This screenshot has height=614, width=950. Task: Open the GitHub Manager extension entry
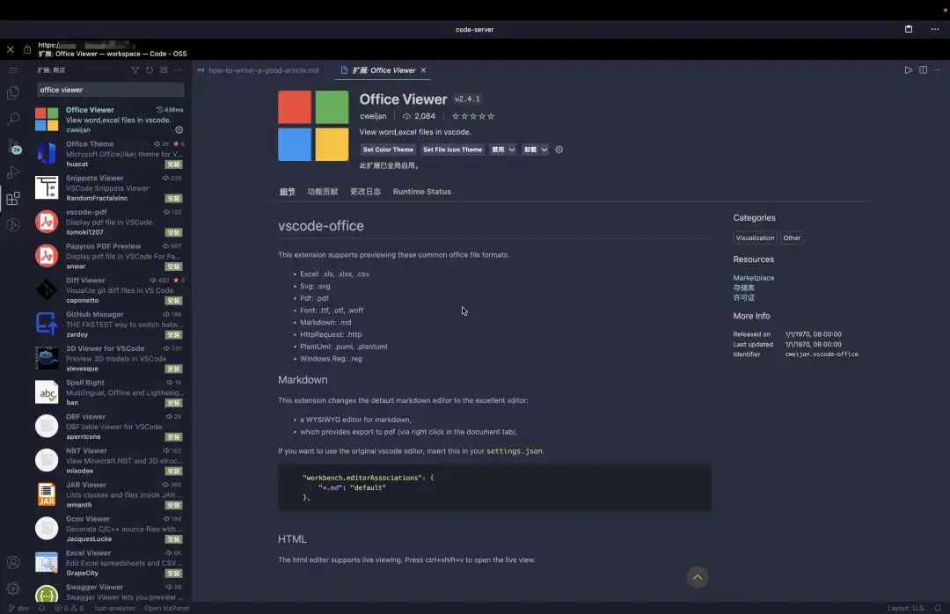(109, 324)
